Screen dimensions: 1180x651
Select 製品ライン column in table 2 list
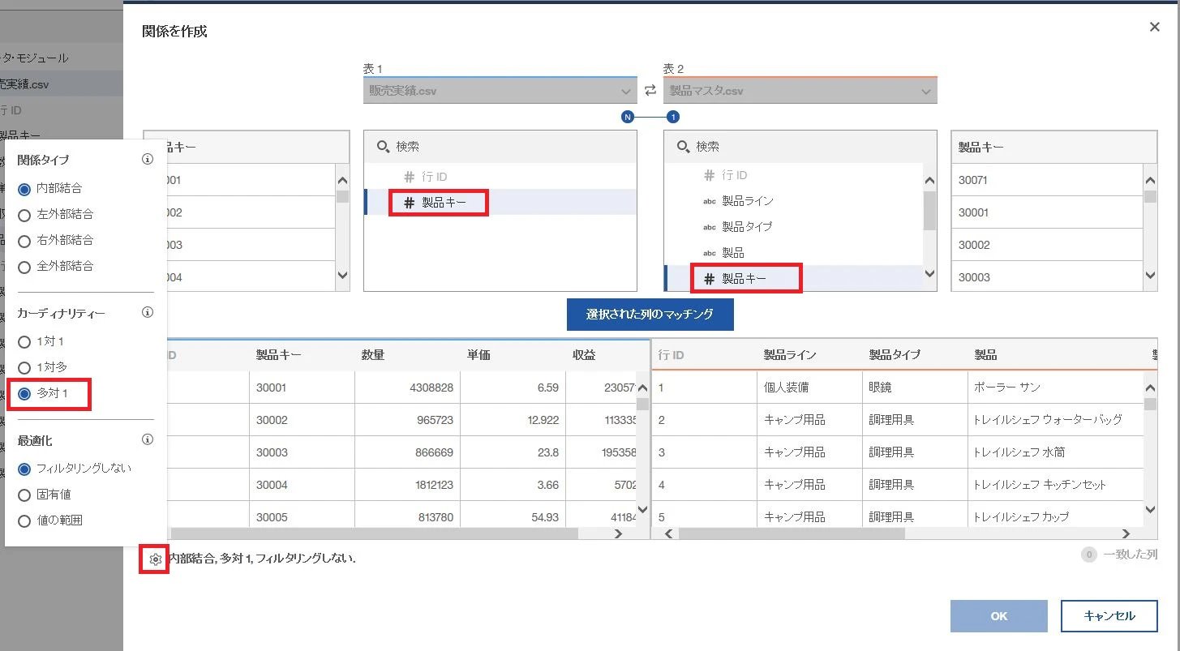click(794, 201)
